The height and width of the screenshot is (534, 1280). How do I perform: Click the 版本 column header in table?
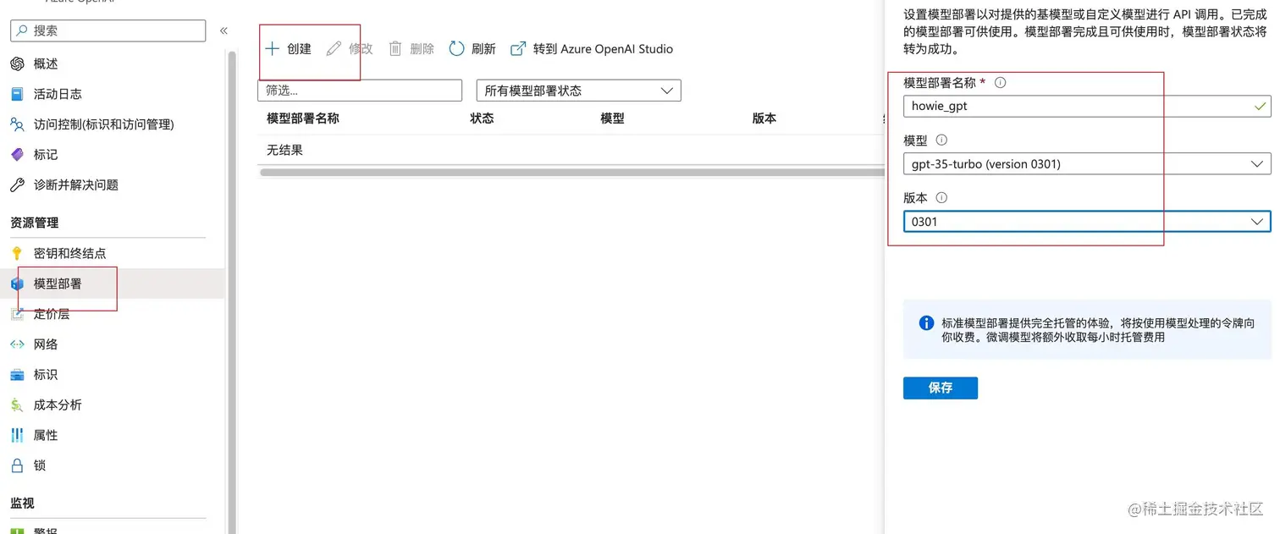click(x=764, y=118)
